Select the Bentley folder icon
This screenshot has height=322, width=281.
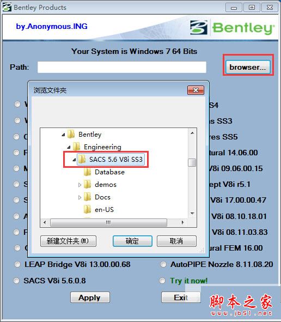tap(71, 135)
